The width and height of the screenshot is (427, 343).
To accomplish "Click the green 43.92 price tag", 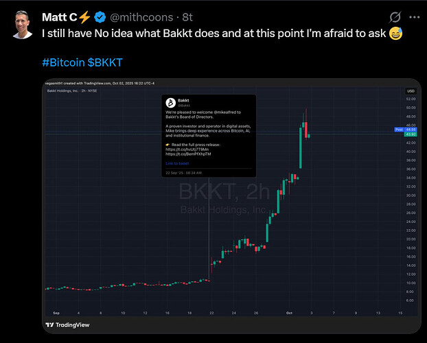I will 411,134.
